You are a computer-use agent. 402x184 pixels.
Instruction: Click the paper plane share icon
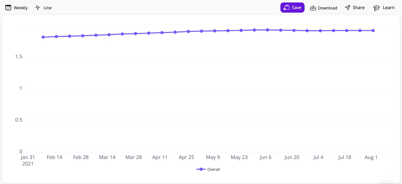tap(347, 8)
